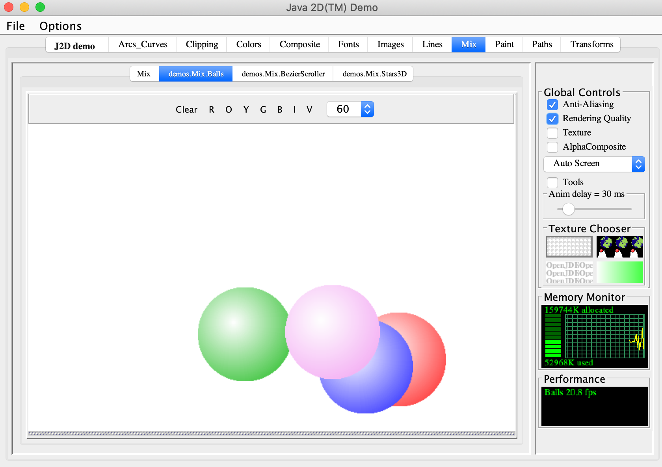Turn on AlphaComposite checkbox
Screen dimensions: 662x467
552,147
